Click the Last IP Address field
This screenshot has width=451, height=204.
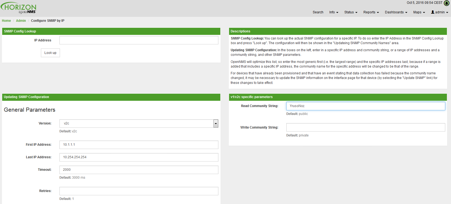(139, 157)
